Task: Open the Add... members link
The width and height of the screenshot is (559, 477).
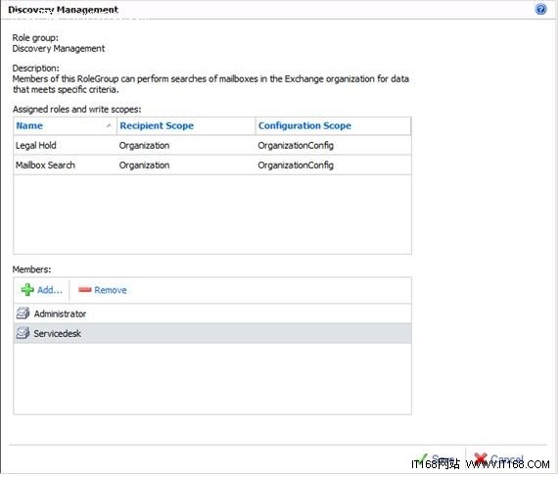Action: point(50,290)
